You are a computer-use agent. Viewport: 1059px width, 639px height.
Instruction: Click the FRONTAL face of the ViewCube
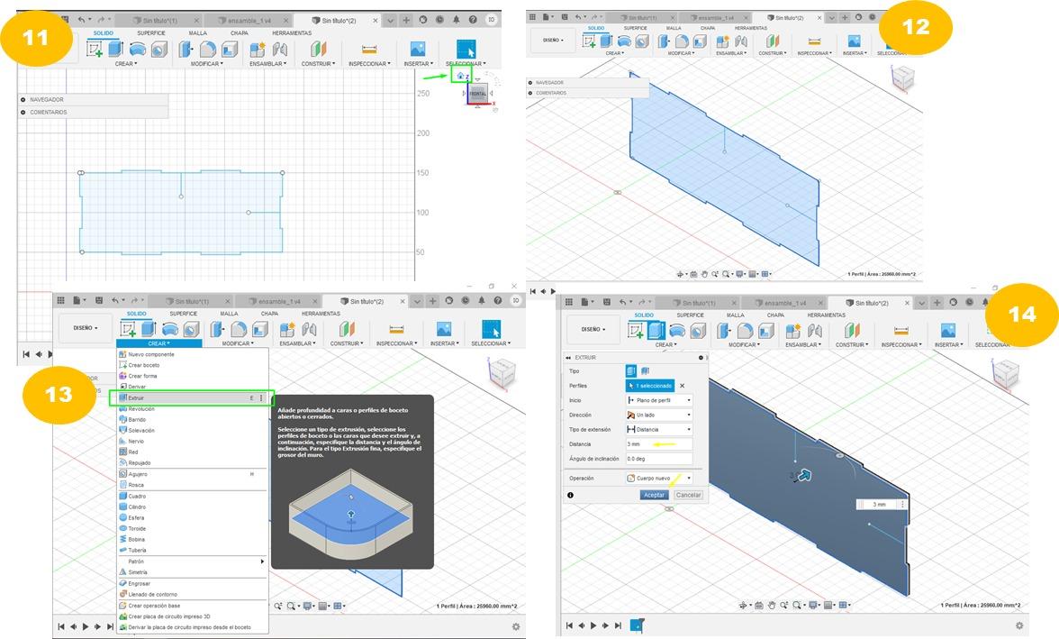click(477, 94)
